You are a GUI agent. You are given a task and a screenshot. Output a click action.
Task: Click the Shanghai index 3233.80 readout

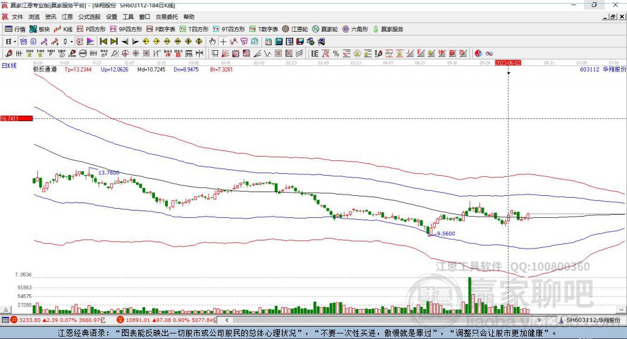29,320
